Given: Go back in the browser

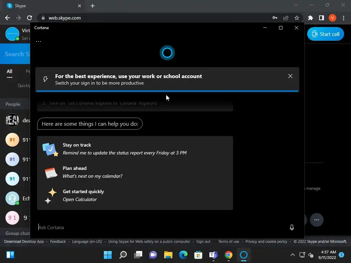Looking at the screenshot, I should coord(8,18).
